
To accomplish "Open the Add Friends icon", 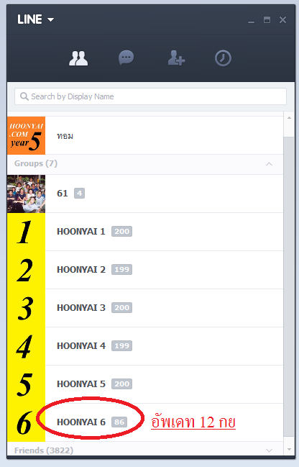I will pos(176,58).
